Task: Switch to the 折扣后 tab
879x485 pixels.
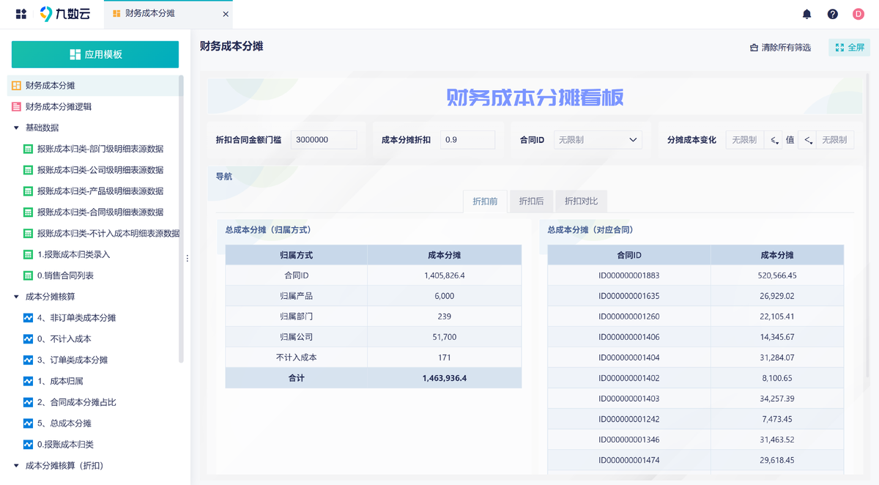Action: pyautogui.click(x=531, y=201)
